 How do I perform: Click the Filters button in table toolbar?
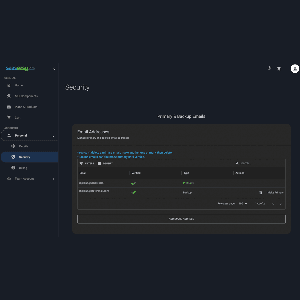pyautogui.click(x=87, y=164)
